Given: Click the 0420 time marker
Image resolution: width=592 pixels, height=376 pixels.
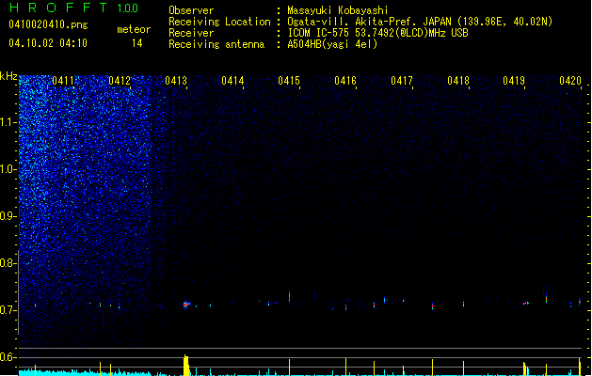Looking at the screenshot, I should pos(570,81).
